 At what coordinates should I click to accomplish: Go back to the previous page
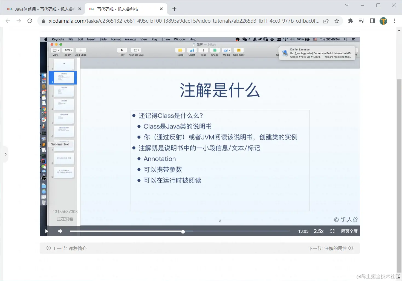pyautogui.click(x=8, y=21)
